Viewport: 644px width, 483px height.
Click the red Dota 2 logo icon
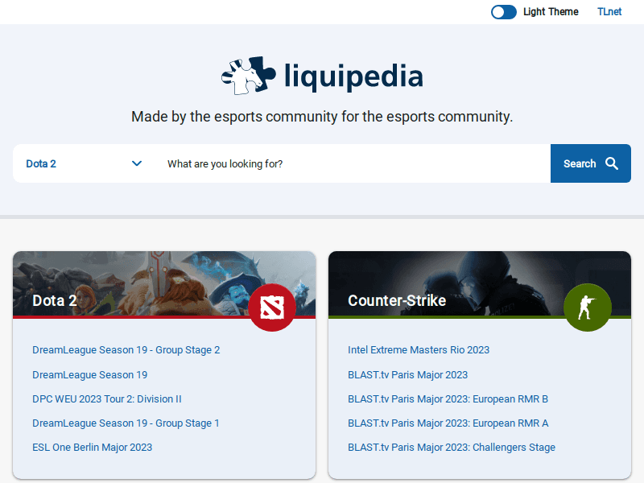tap(272, 308)
